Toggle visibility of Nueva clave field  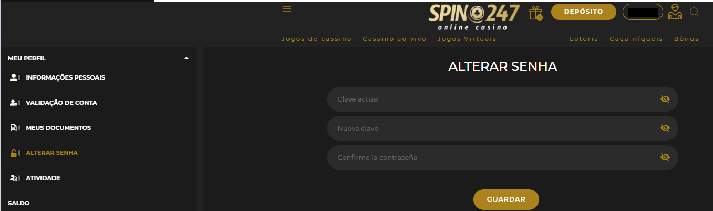point(665,128)
